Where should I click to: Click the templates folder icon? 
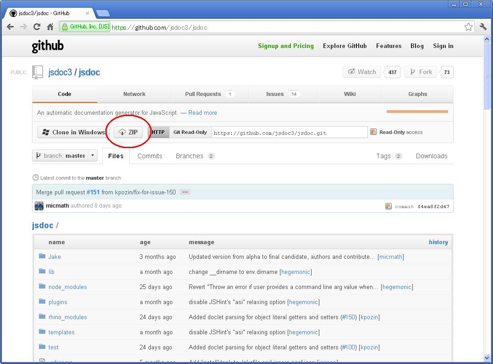point(42,332)
